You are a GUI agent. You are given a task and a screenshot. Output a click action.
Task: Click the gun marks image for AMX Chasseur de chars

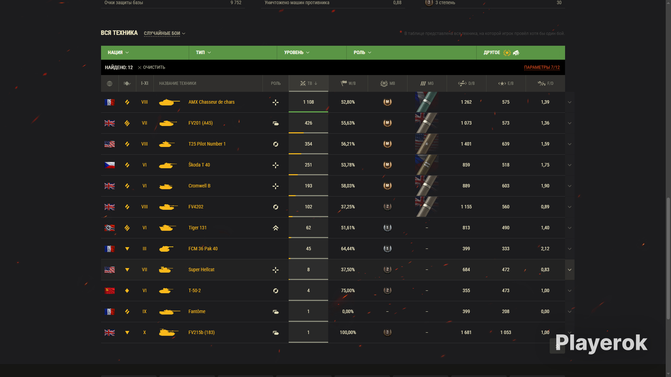pos(427,102)
